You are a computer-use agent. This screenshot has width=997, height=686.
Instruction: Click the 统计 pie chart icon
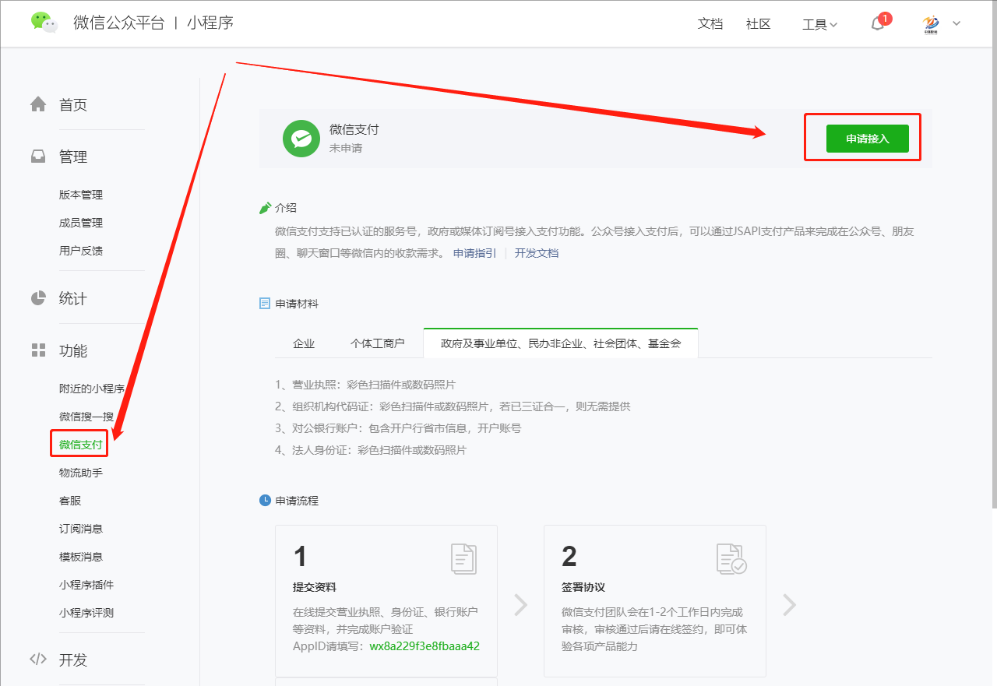(38, 298)
